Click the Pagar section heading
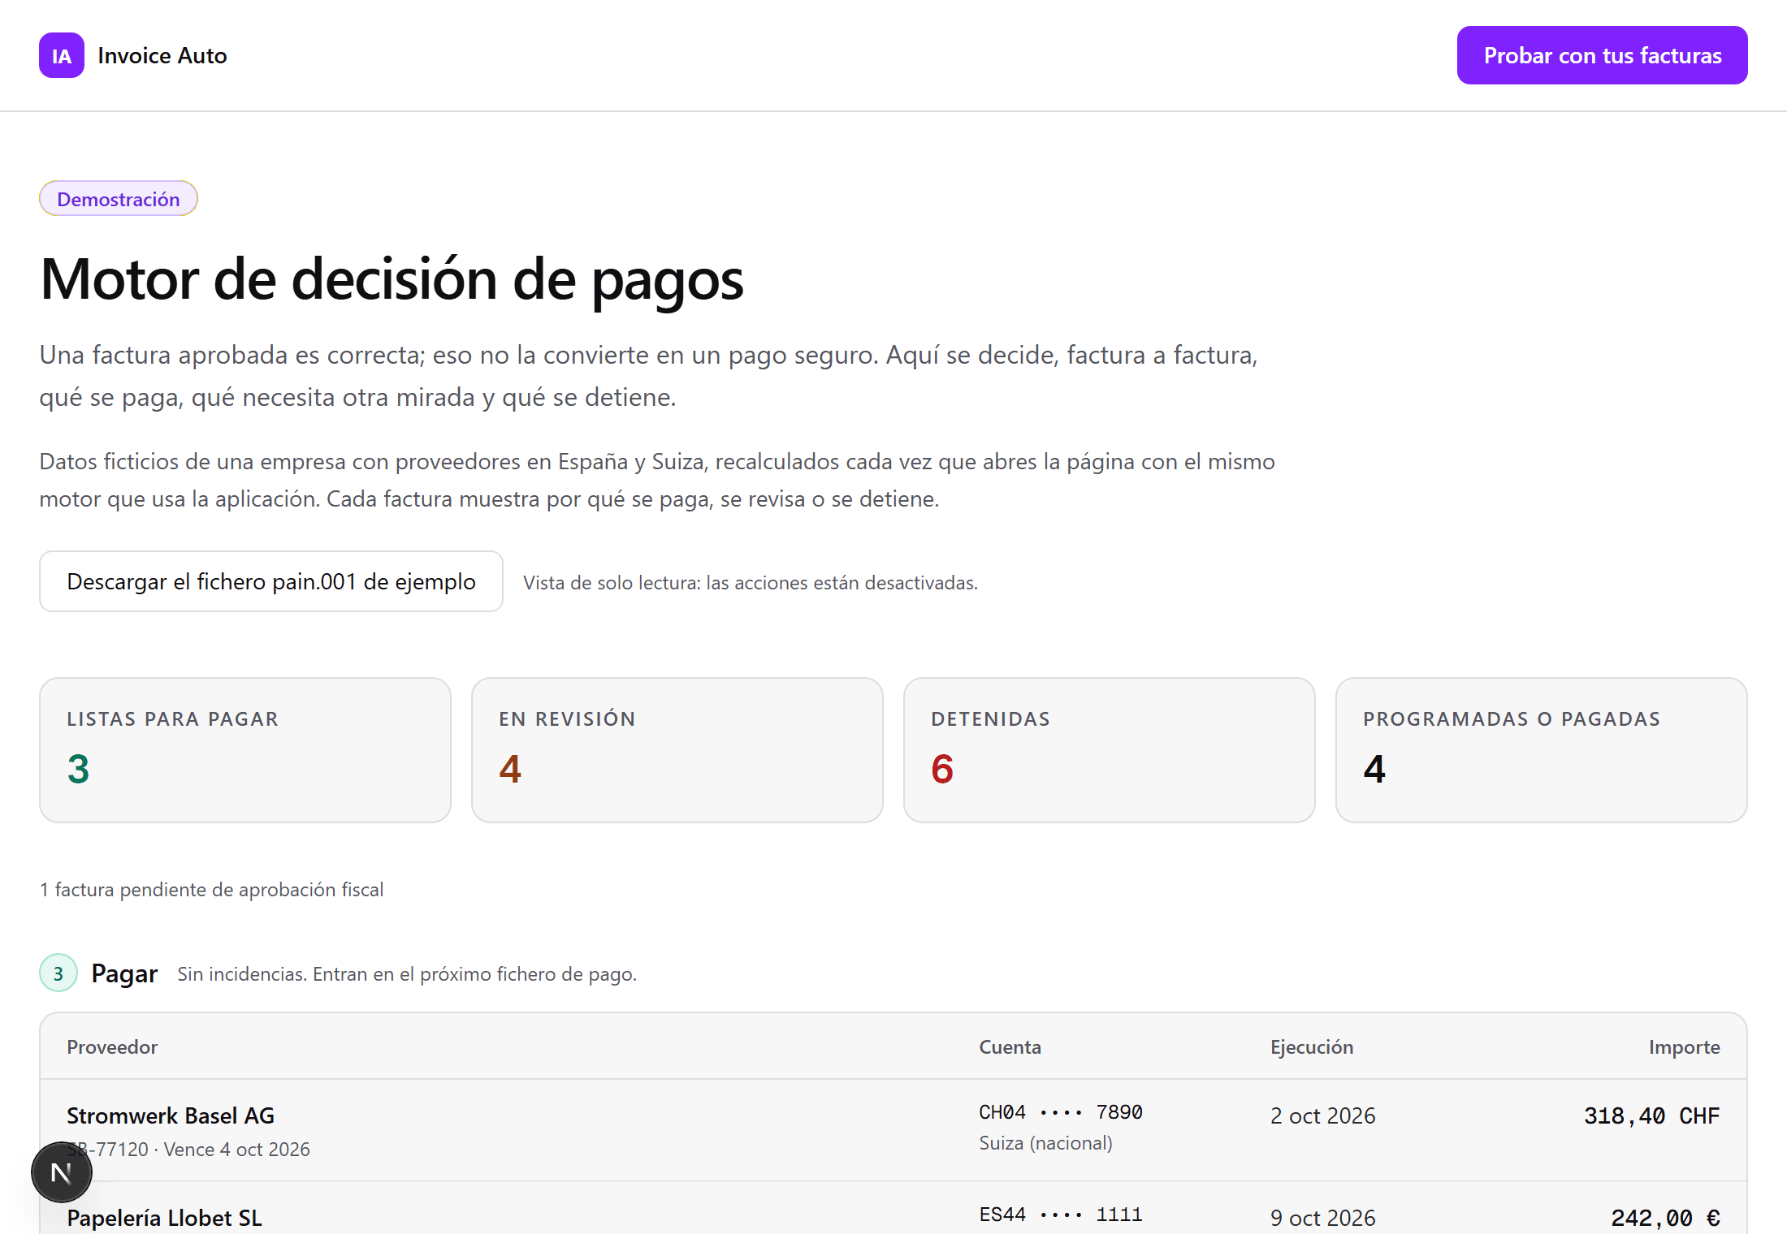Screen dimensions: 1787x1234 click(124, 973)
